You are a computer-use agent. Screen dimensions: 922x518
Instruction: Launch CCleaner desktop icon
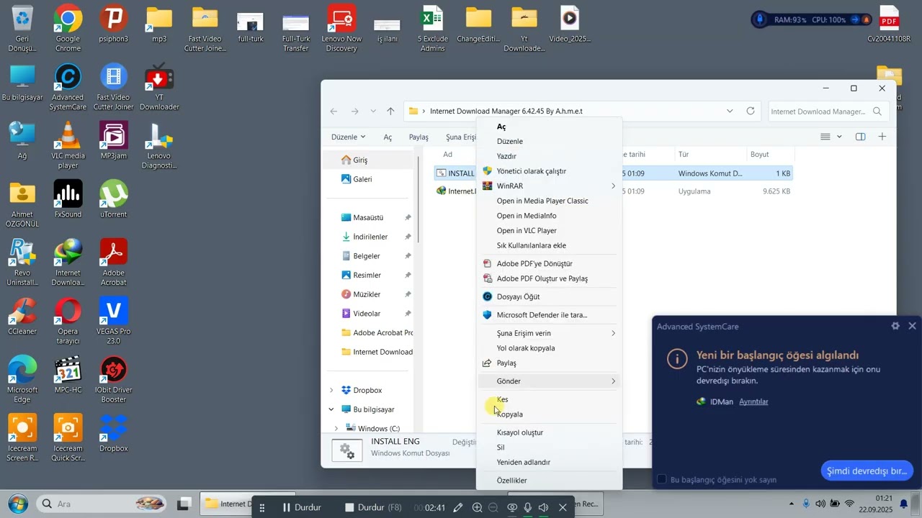click(22, 317)
